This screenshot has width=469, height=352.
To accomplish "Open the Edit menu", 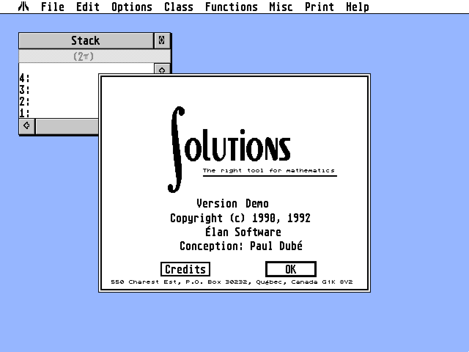I will 88,7.
